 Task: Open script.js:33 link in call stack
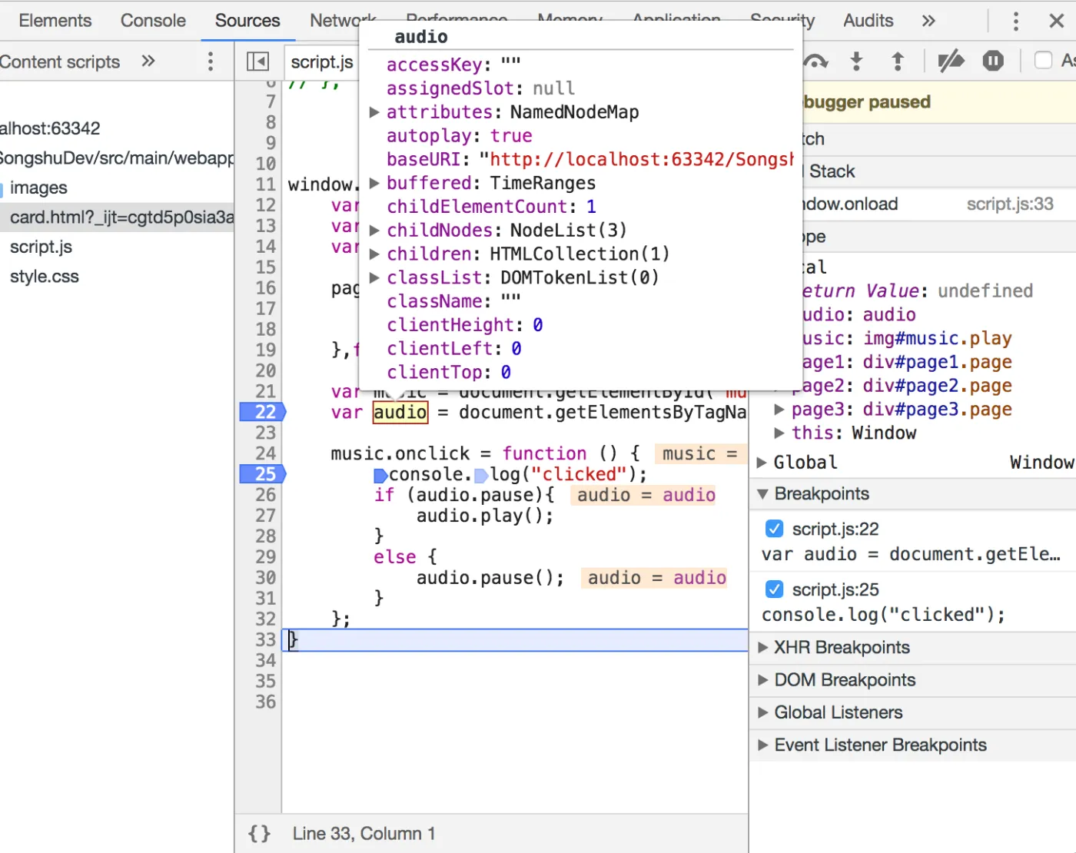point(1009,204)
